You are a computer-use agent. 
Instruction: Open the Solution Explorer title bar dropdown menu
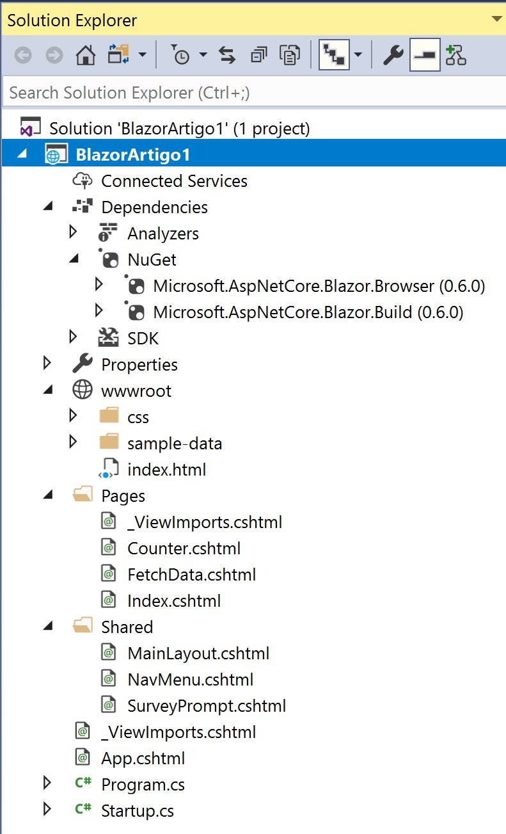[496, 19]
